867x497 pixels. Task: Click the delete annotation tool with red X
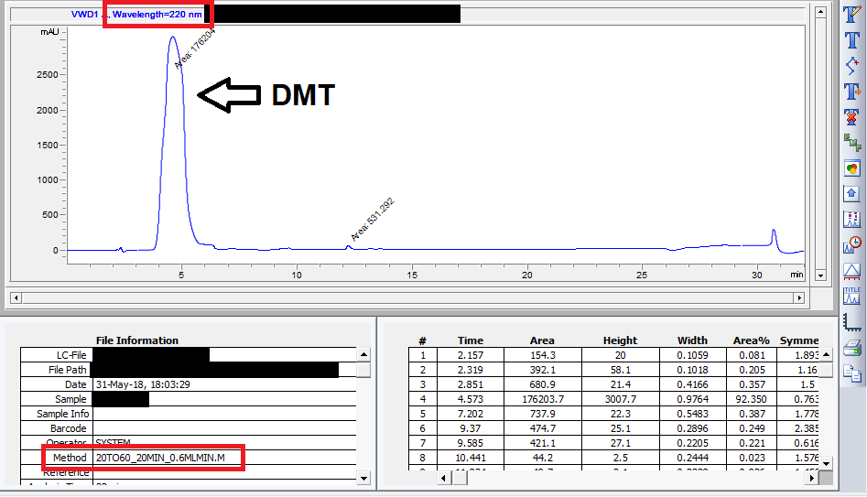tap(852, 116)
